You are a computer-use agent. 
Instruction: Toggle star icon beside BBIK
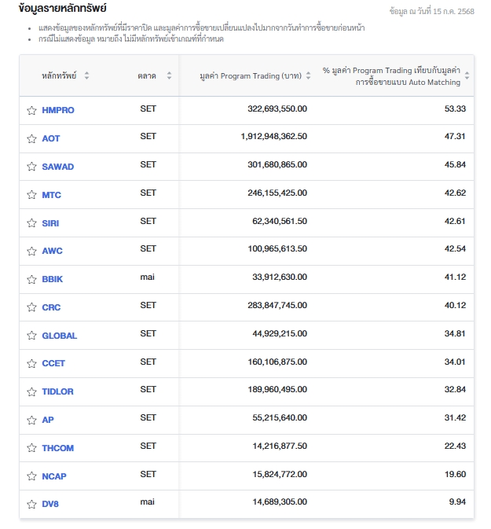[x=31, y=280]
